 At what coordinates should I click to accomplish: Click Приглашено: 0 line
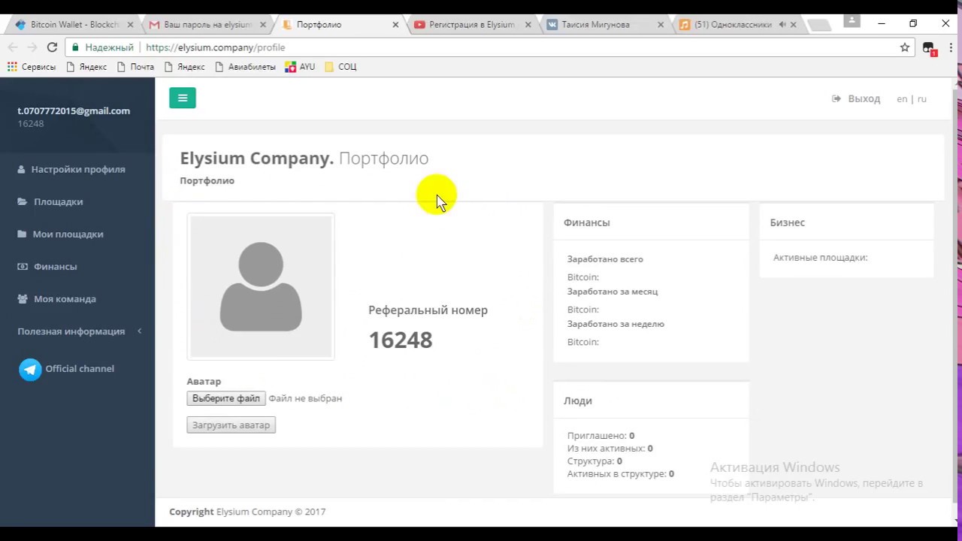(600, 436)
